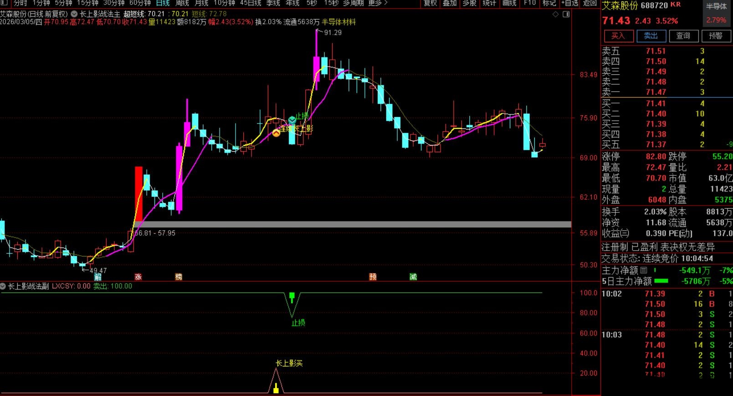Click the green 减 event marker icon
Viewport: 733px width, 396px height.
click(x=413, y=277)
